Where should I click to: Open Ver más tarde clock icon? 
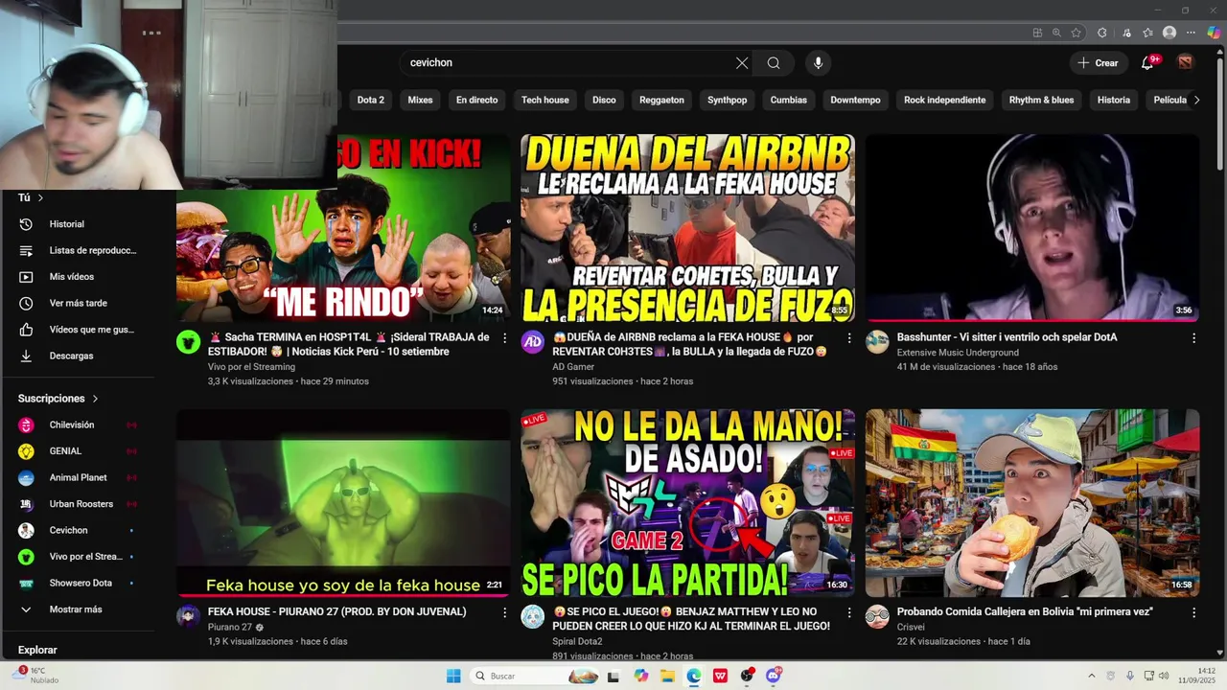26,303
